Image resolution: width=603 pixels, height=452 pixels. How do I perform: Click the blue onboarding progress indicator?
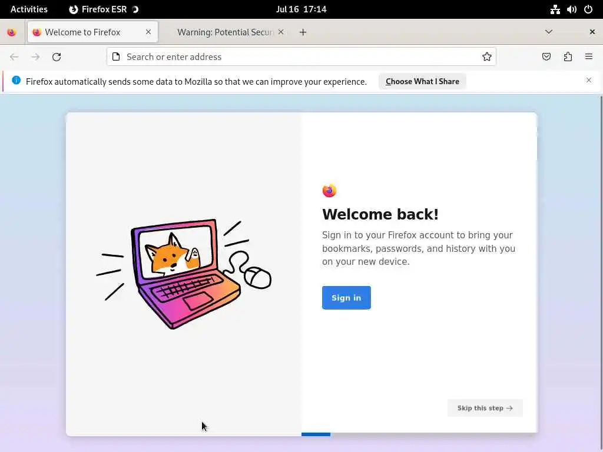click(316, 434)
